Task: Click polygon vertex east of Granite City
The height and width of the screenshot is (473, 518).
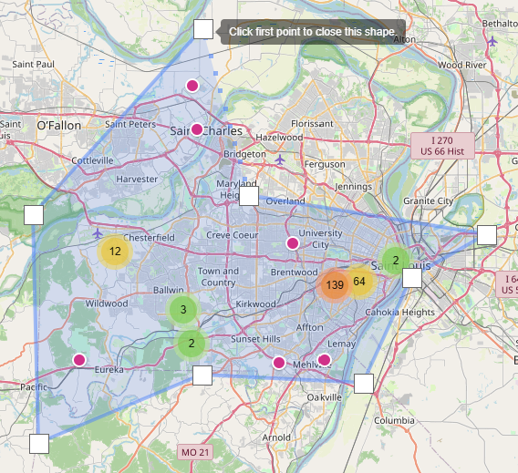Action: (487, 235)
